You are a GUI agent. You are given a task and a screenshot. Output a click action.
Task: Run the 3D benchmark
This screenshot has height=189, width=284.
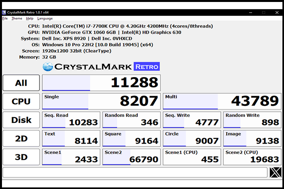[21, 157]
